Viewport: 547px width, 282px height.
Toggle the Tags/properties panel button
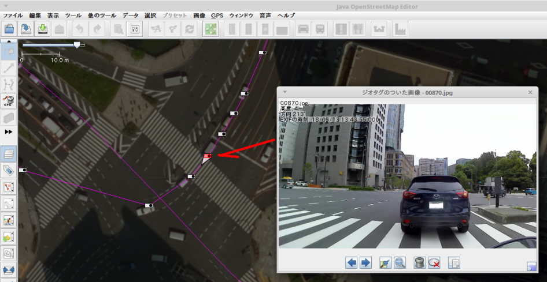9,170
